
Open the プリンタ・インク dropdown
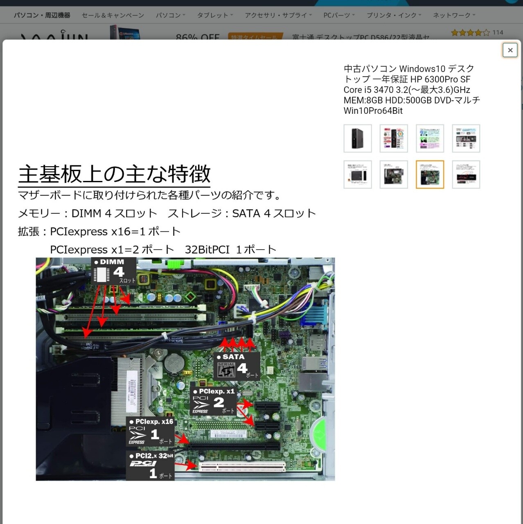(x=394, y=15)
